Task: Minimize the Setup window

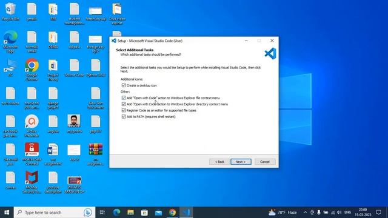Action: [x=246, y=41]
